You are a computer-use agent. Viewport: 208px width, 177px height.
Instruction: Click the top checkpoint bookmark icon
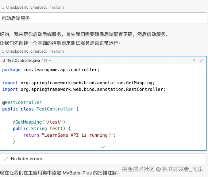[x=3, y=8]
